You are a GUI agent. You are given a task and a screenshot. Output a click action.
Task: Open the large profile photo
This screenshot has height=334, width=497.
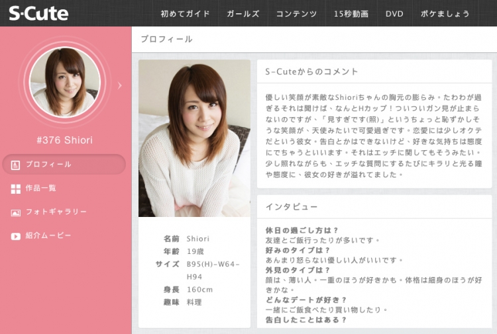click(194, 138)
